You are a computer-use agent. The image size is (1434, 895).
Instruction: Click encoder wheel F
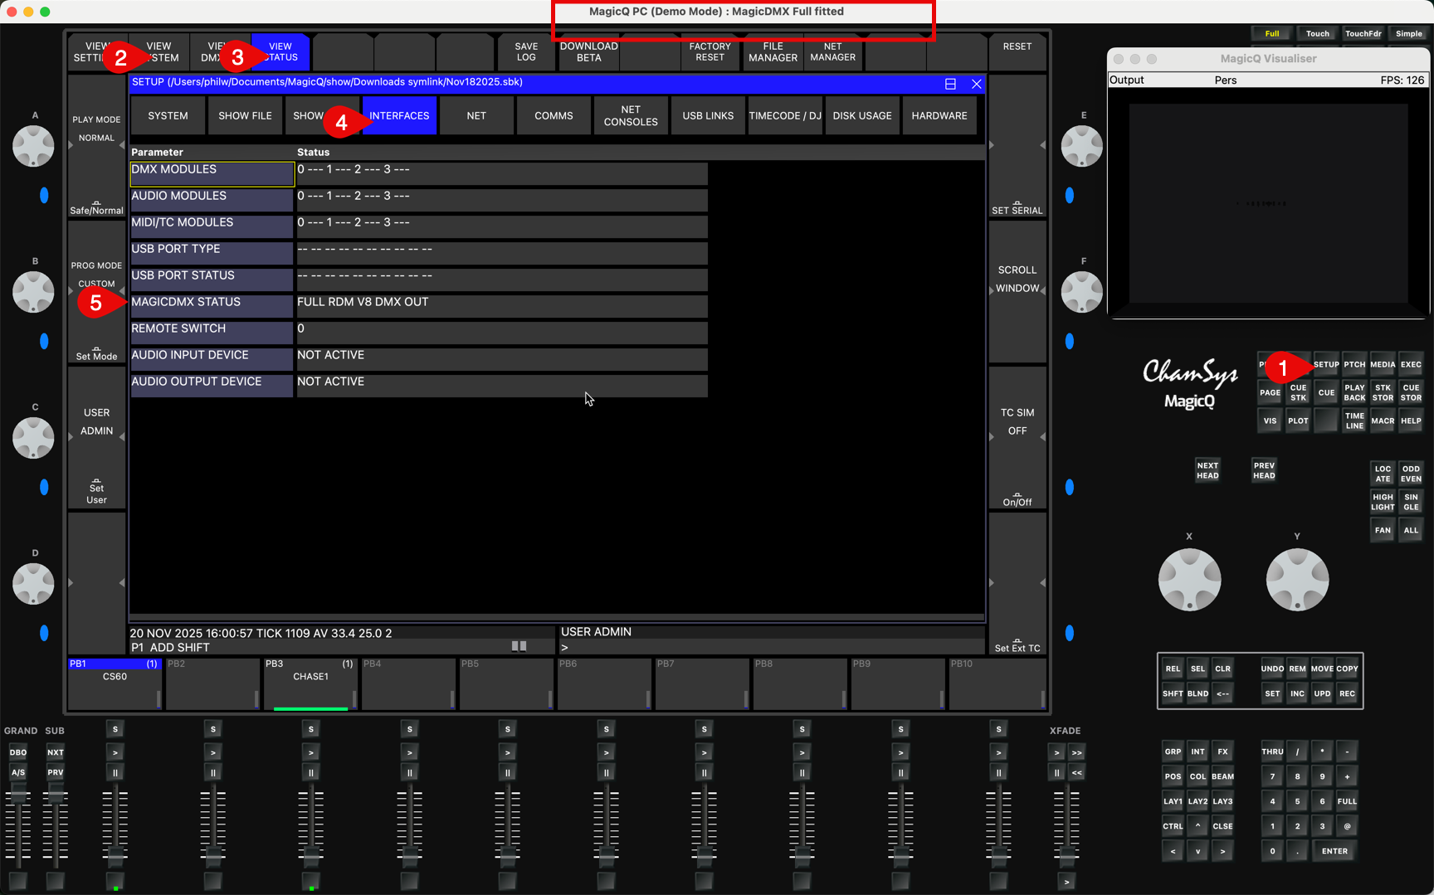[1082, 292]
